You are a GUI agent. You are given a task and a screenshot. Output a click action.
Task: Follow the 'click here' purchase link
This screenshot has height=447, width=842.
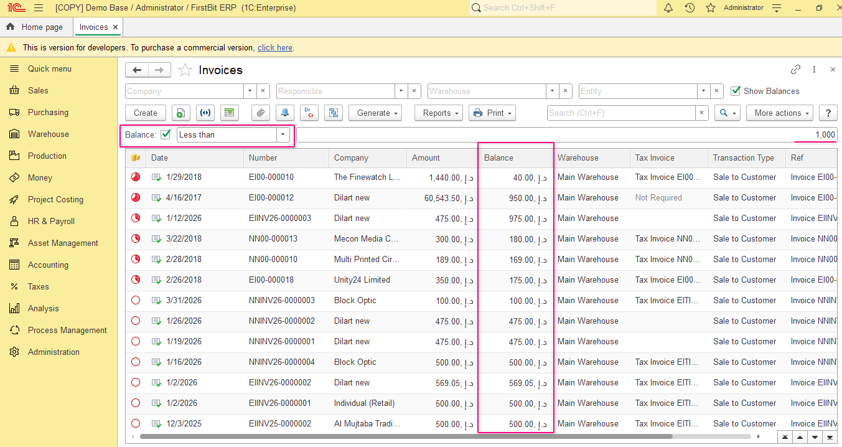tap(275, 47)
